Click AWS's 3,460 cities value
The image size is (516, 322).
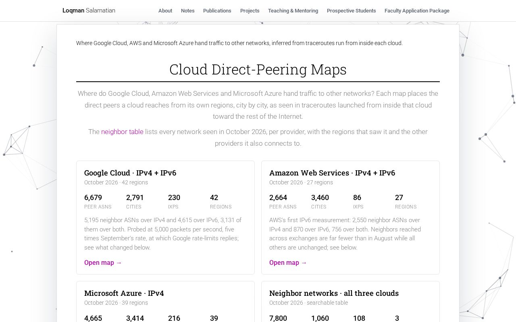point(320,198)
